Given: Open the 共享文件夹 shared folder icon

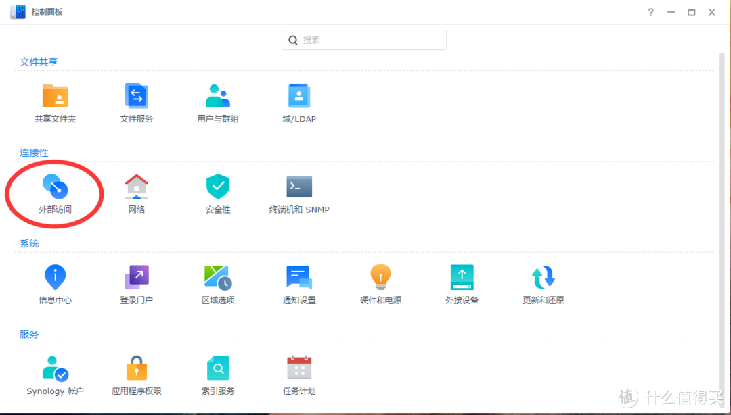Looking at the screenshot, I should click(x=55, y=97).
